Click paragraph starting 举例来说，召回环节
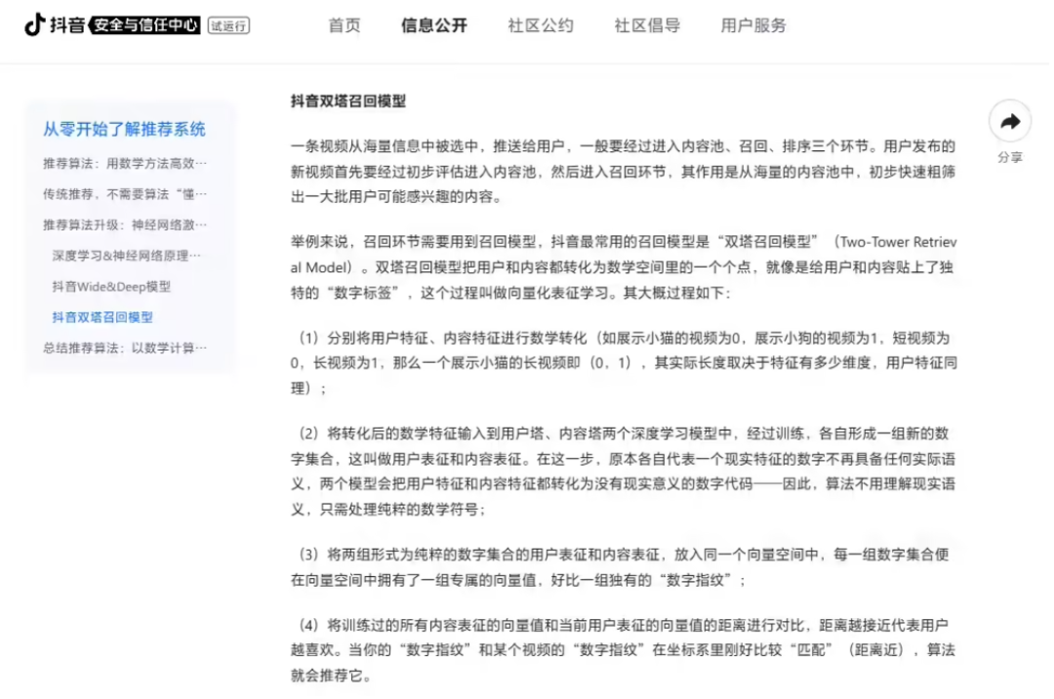This screenshot has height=699, width=1054. pos(626,267)
